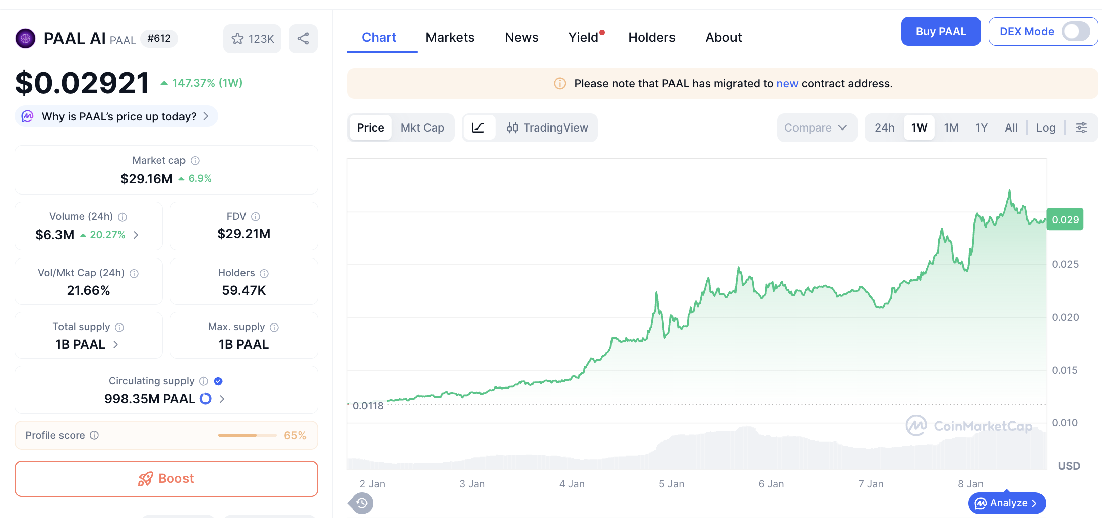Expand the Volume (24h) details chevron
Viewport: 1102px width, 518px height.
point(136,235)
